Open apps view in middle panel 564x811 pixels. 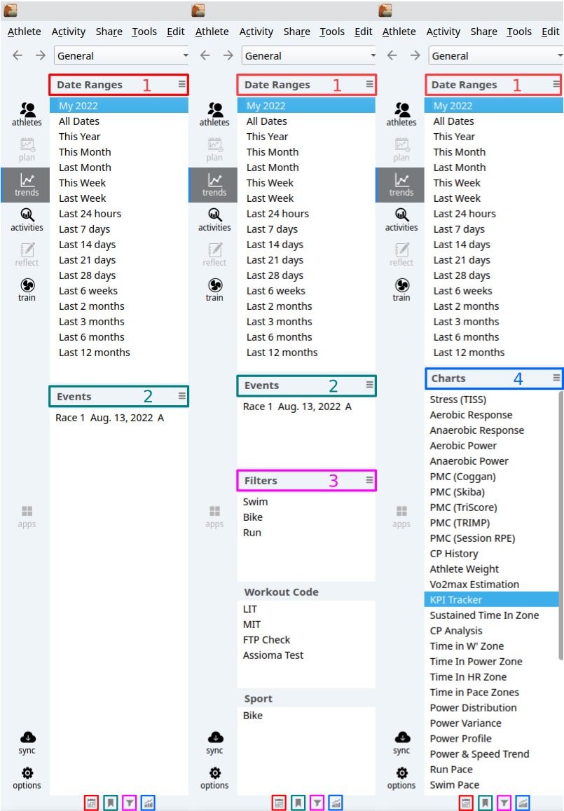214,517
